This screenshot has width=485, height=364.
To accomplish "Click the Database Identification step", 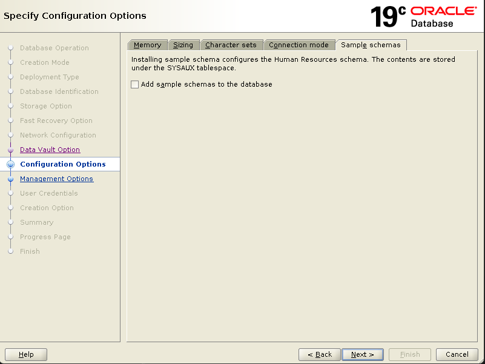I will [59, 91].
